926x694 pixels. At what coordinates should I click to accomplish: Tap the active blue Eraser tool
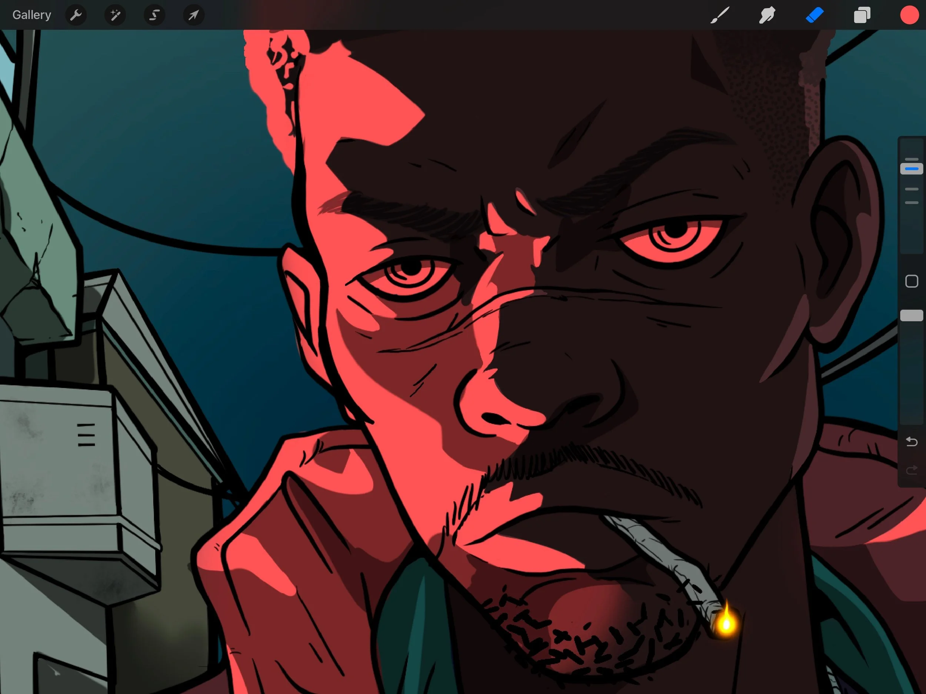point(814,16)
